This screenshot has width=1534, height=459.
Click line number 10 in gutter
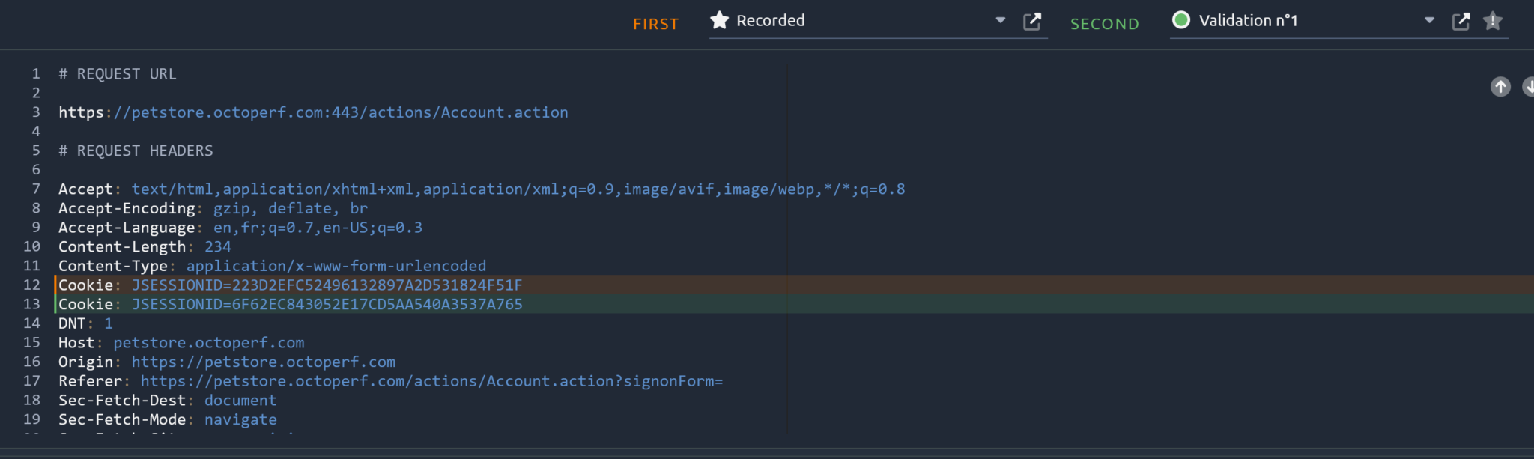tap(31, 247)
